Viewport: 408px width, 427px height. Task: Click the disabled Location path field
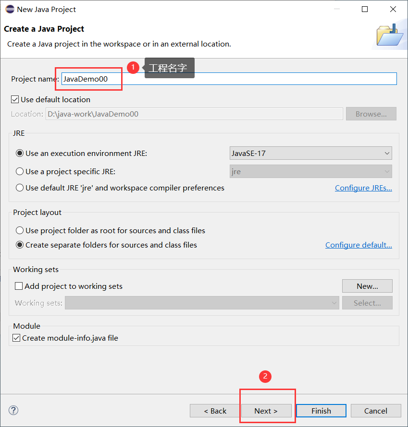[x=194, y=114]
